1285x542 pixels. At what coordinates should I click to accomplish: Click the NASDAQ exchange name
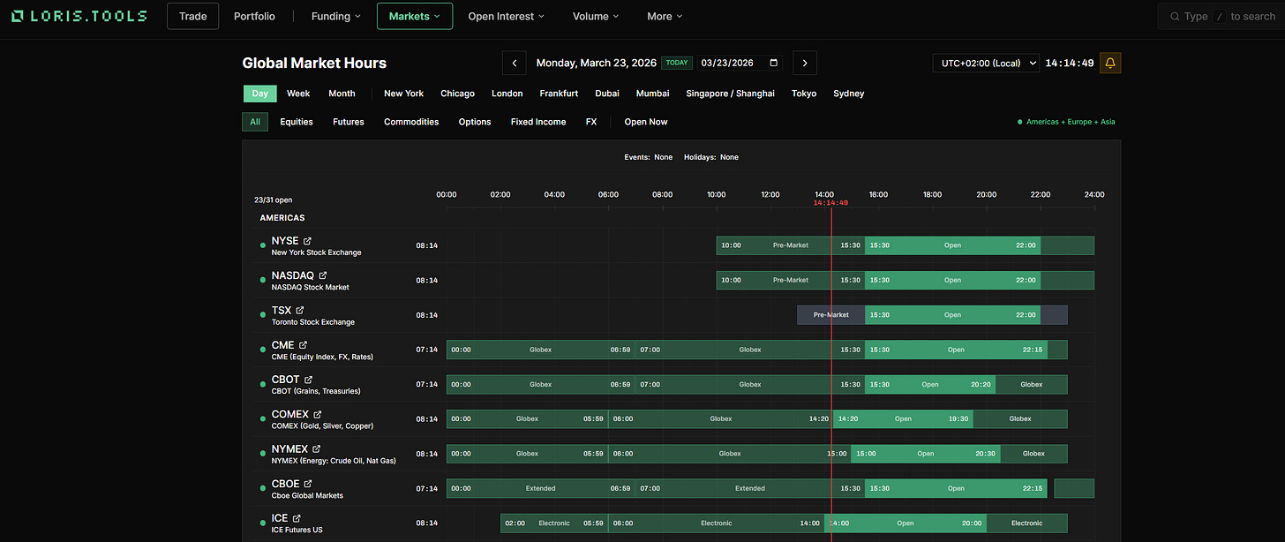292,275
